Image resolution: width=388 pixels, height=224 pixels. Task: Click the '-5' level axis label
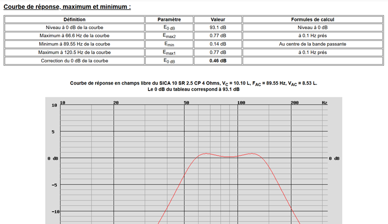[54, 185]
